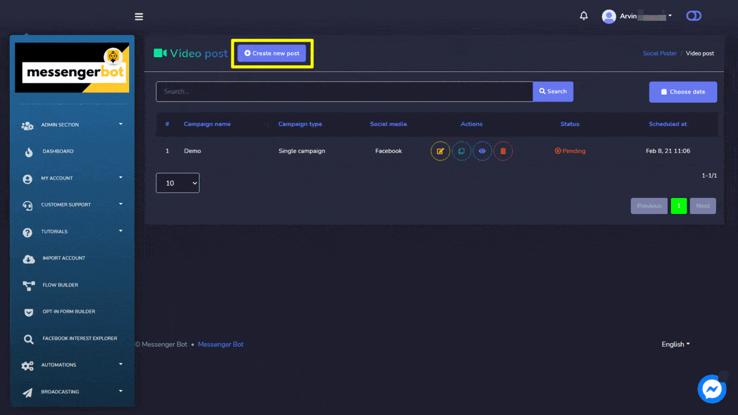Open Facebook Interest Explorer in sidebar
Viewport: 738px width, 415px height.
pos(80,339)
